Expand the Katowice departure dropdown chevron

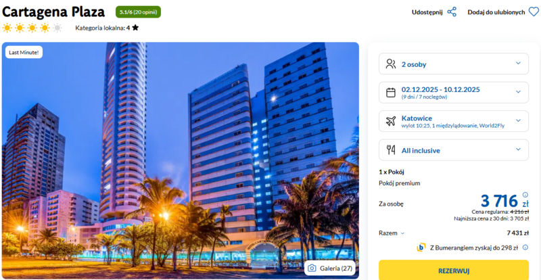click(518, 120)
